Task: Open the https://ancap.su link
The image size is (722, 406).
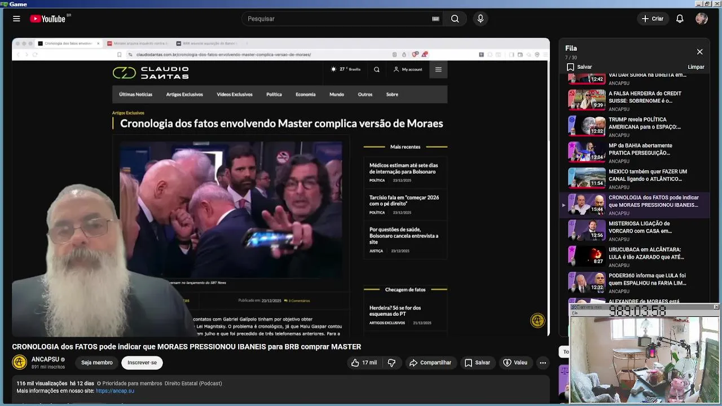Action: point(115,391)
